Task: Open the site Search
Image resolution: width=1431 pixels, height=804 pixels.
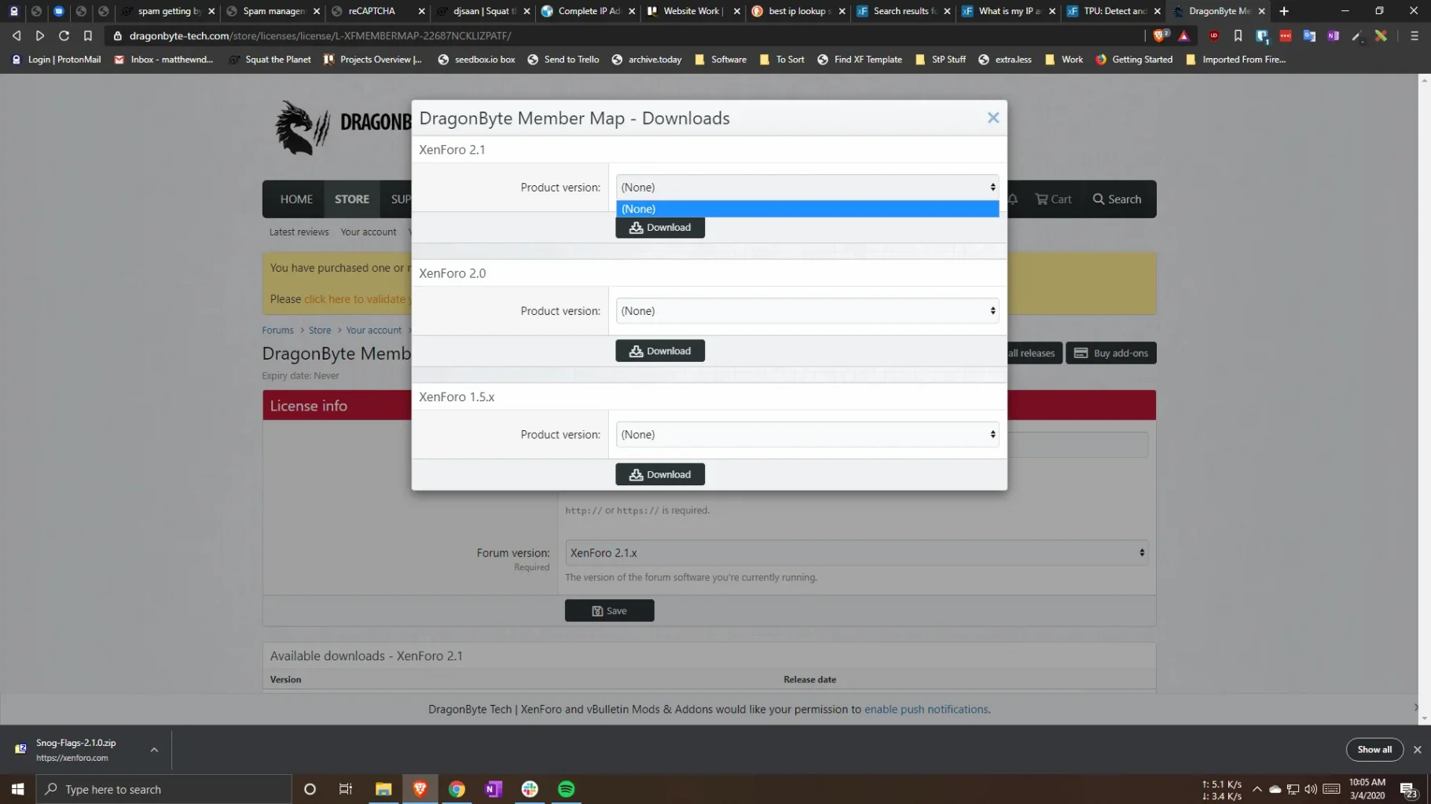Action: pos(1117,199)
